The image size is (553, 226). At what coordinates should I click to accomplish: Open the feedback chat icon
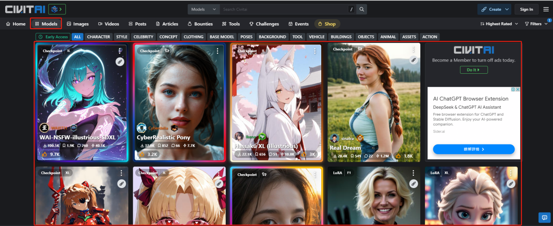[x=544, y=217]
